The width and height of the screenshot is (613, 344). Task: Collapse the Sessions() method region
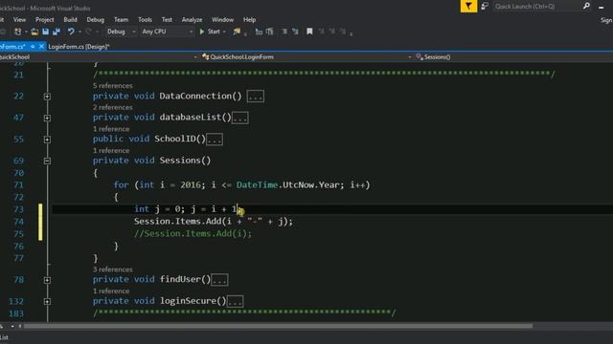(x=47, y=161)
